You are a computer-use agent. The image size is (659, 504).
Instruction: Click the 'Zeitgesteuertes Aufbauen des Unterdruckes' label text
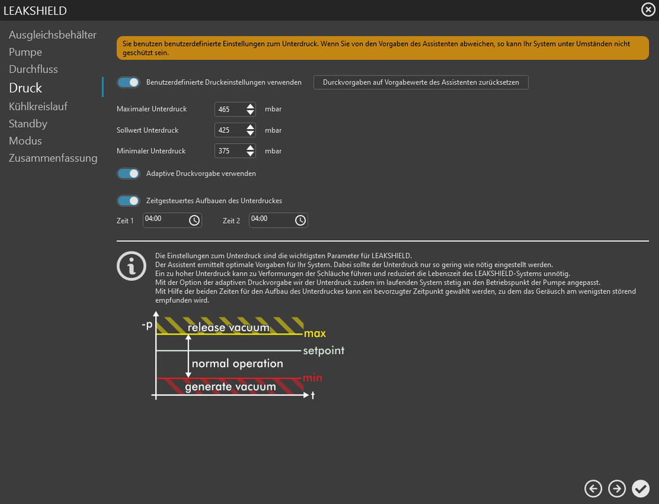point(214,201)
